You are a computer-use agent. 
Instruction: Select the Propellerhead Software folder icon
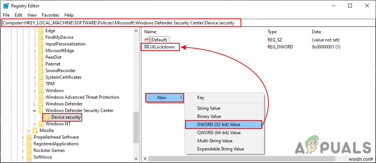[x=29, y=137]
